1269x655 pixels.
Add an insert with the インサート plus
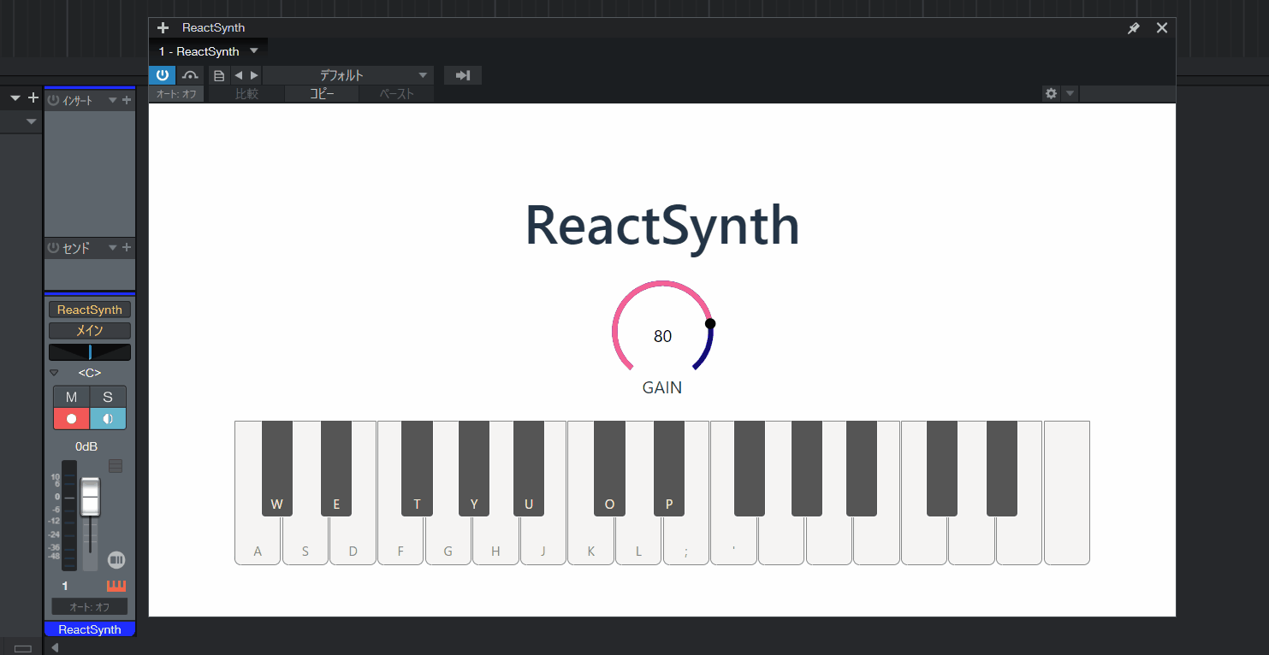(127, 100)
